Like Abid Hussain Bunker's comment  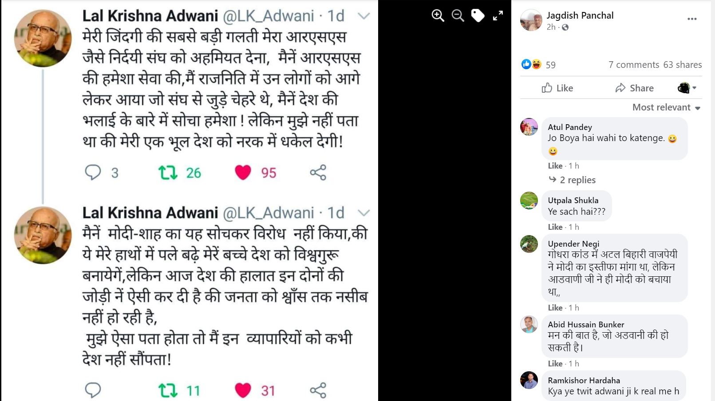[555, 364]
